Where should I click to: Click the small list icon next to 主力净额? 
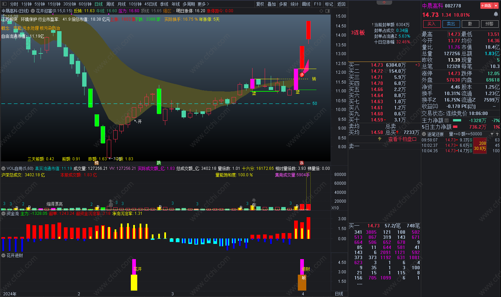pyautogui.click(x=447, y=120)
